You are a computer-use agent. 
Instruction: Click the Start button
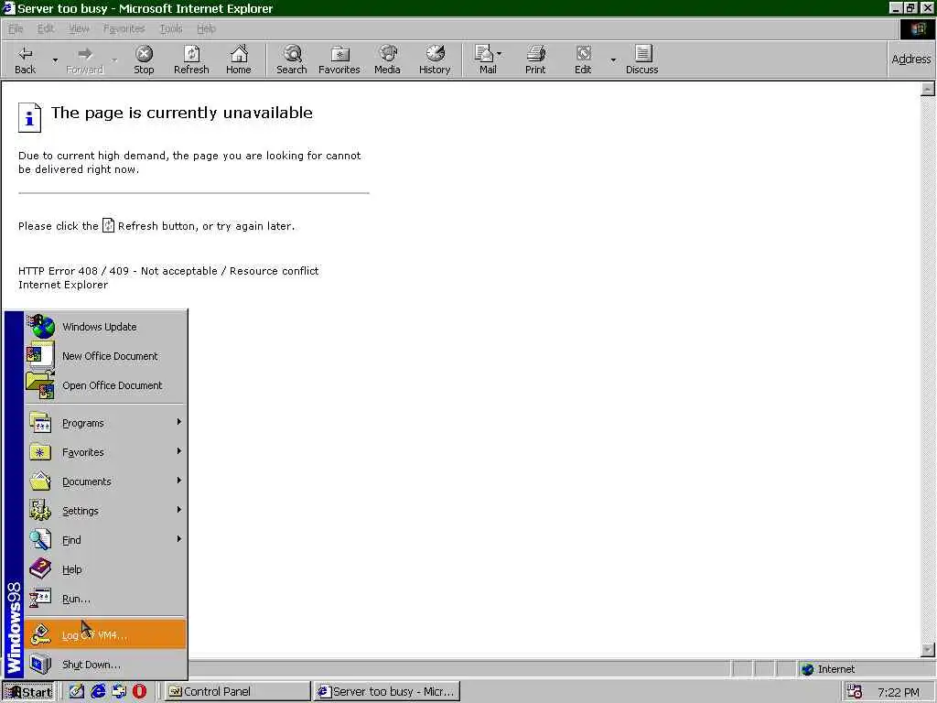28,692
